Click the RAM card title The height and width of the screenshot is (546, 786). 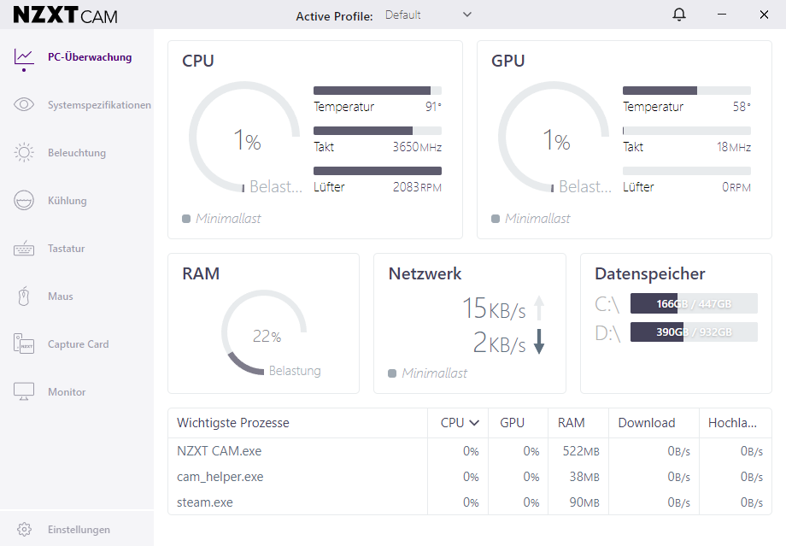201,273
